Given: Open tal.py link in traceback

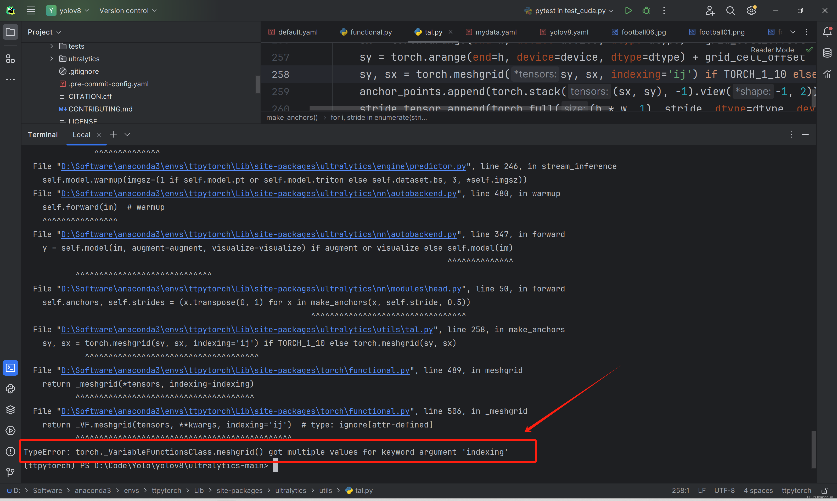Looking at the screenshot, I should coord(247,329).
